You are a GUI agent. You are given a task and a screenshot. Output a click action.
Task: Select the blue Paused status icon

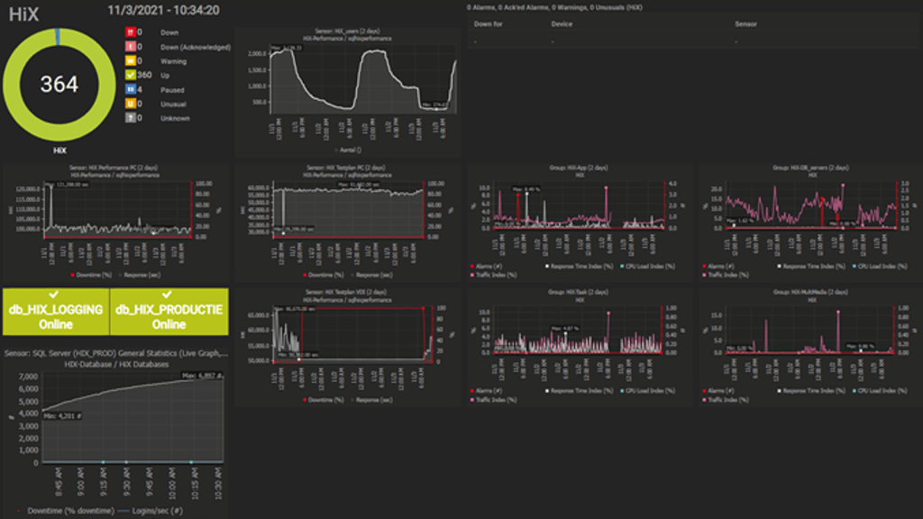(132, 90)
